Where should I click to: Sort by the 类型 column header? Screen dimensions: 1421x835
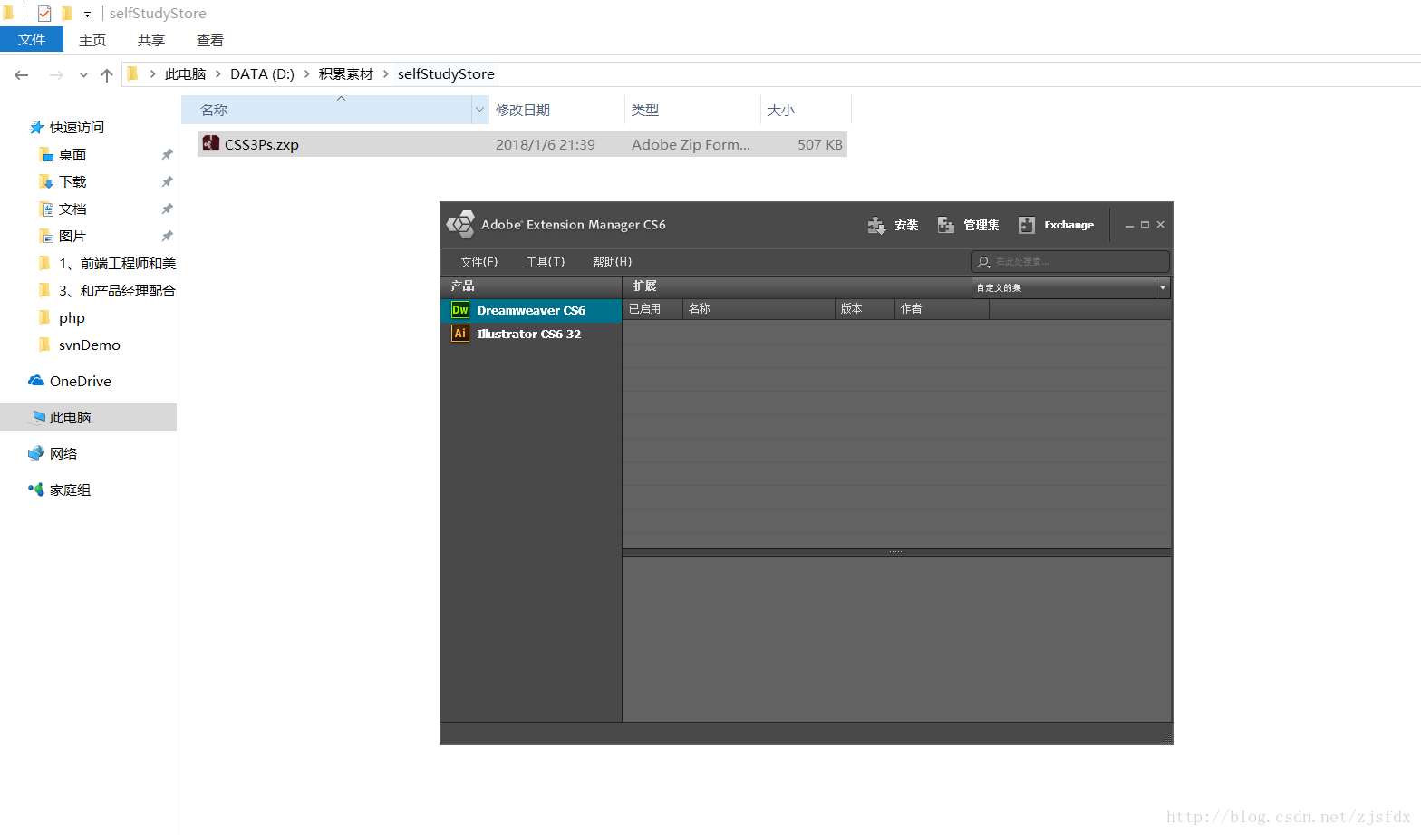(692, 110)
